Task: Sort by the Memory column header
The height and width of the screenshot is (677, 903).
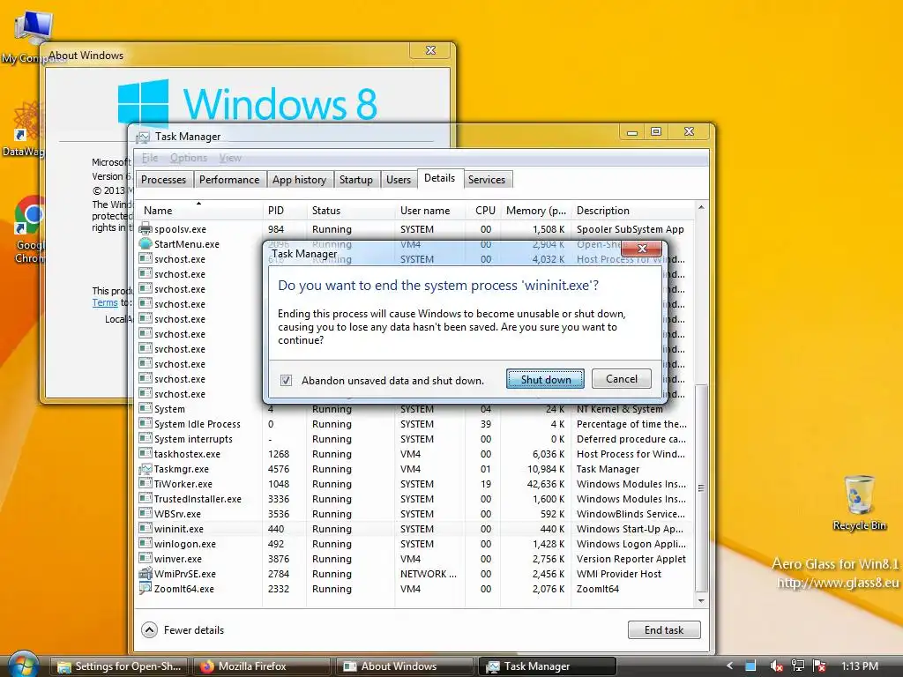Action: coord(535,211)
